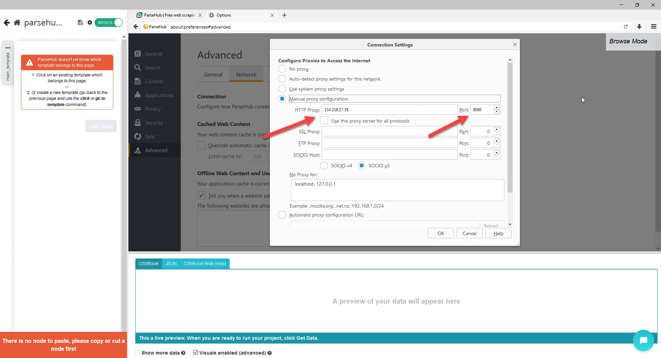Open Search preferences in the sidebar

tap(155, 68)
